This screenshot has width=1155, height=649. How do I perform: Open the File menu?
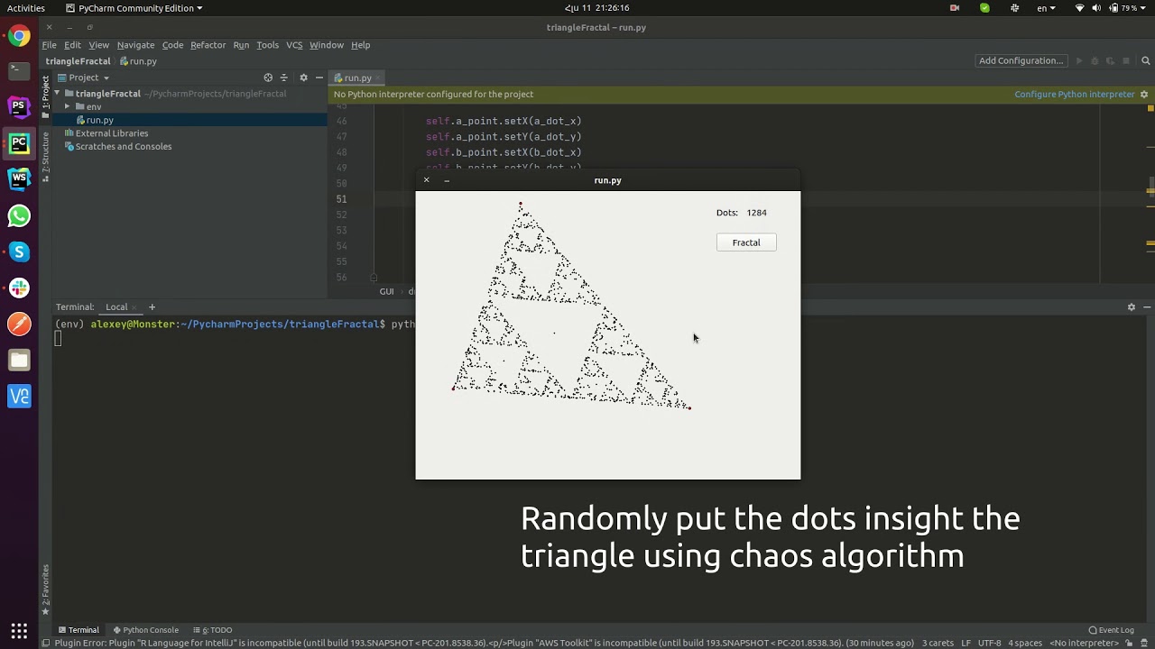[50, 45]
